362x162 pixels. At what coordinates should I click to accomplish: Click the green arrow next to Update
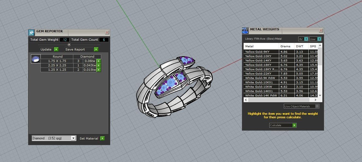pyautogui.click(x=56, y=49)
